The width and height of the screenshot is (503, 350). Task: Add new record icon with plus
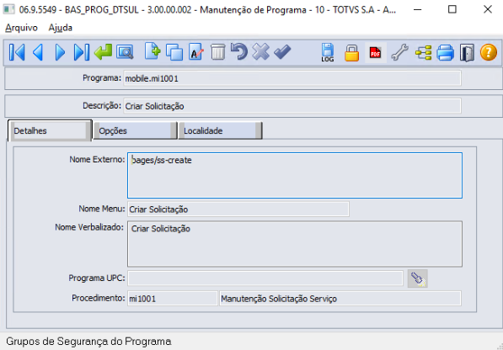[153, 51]
